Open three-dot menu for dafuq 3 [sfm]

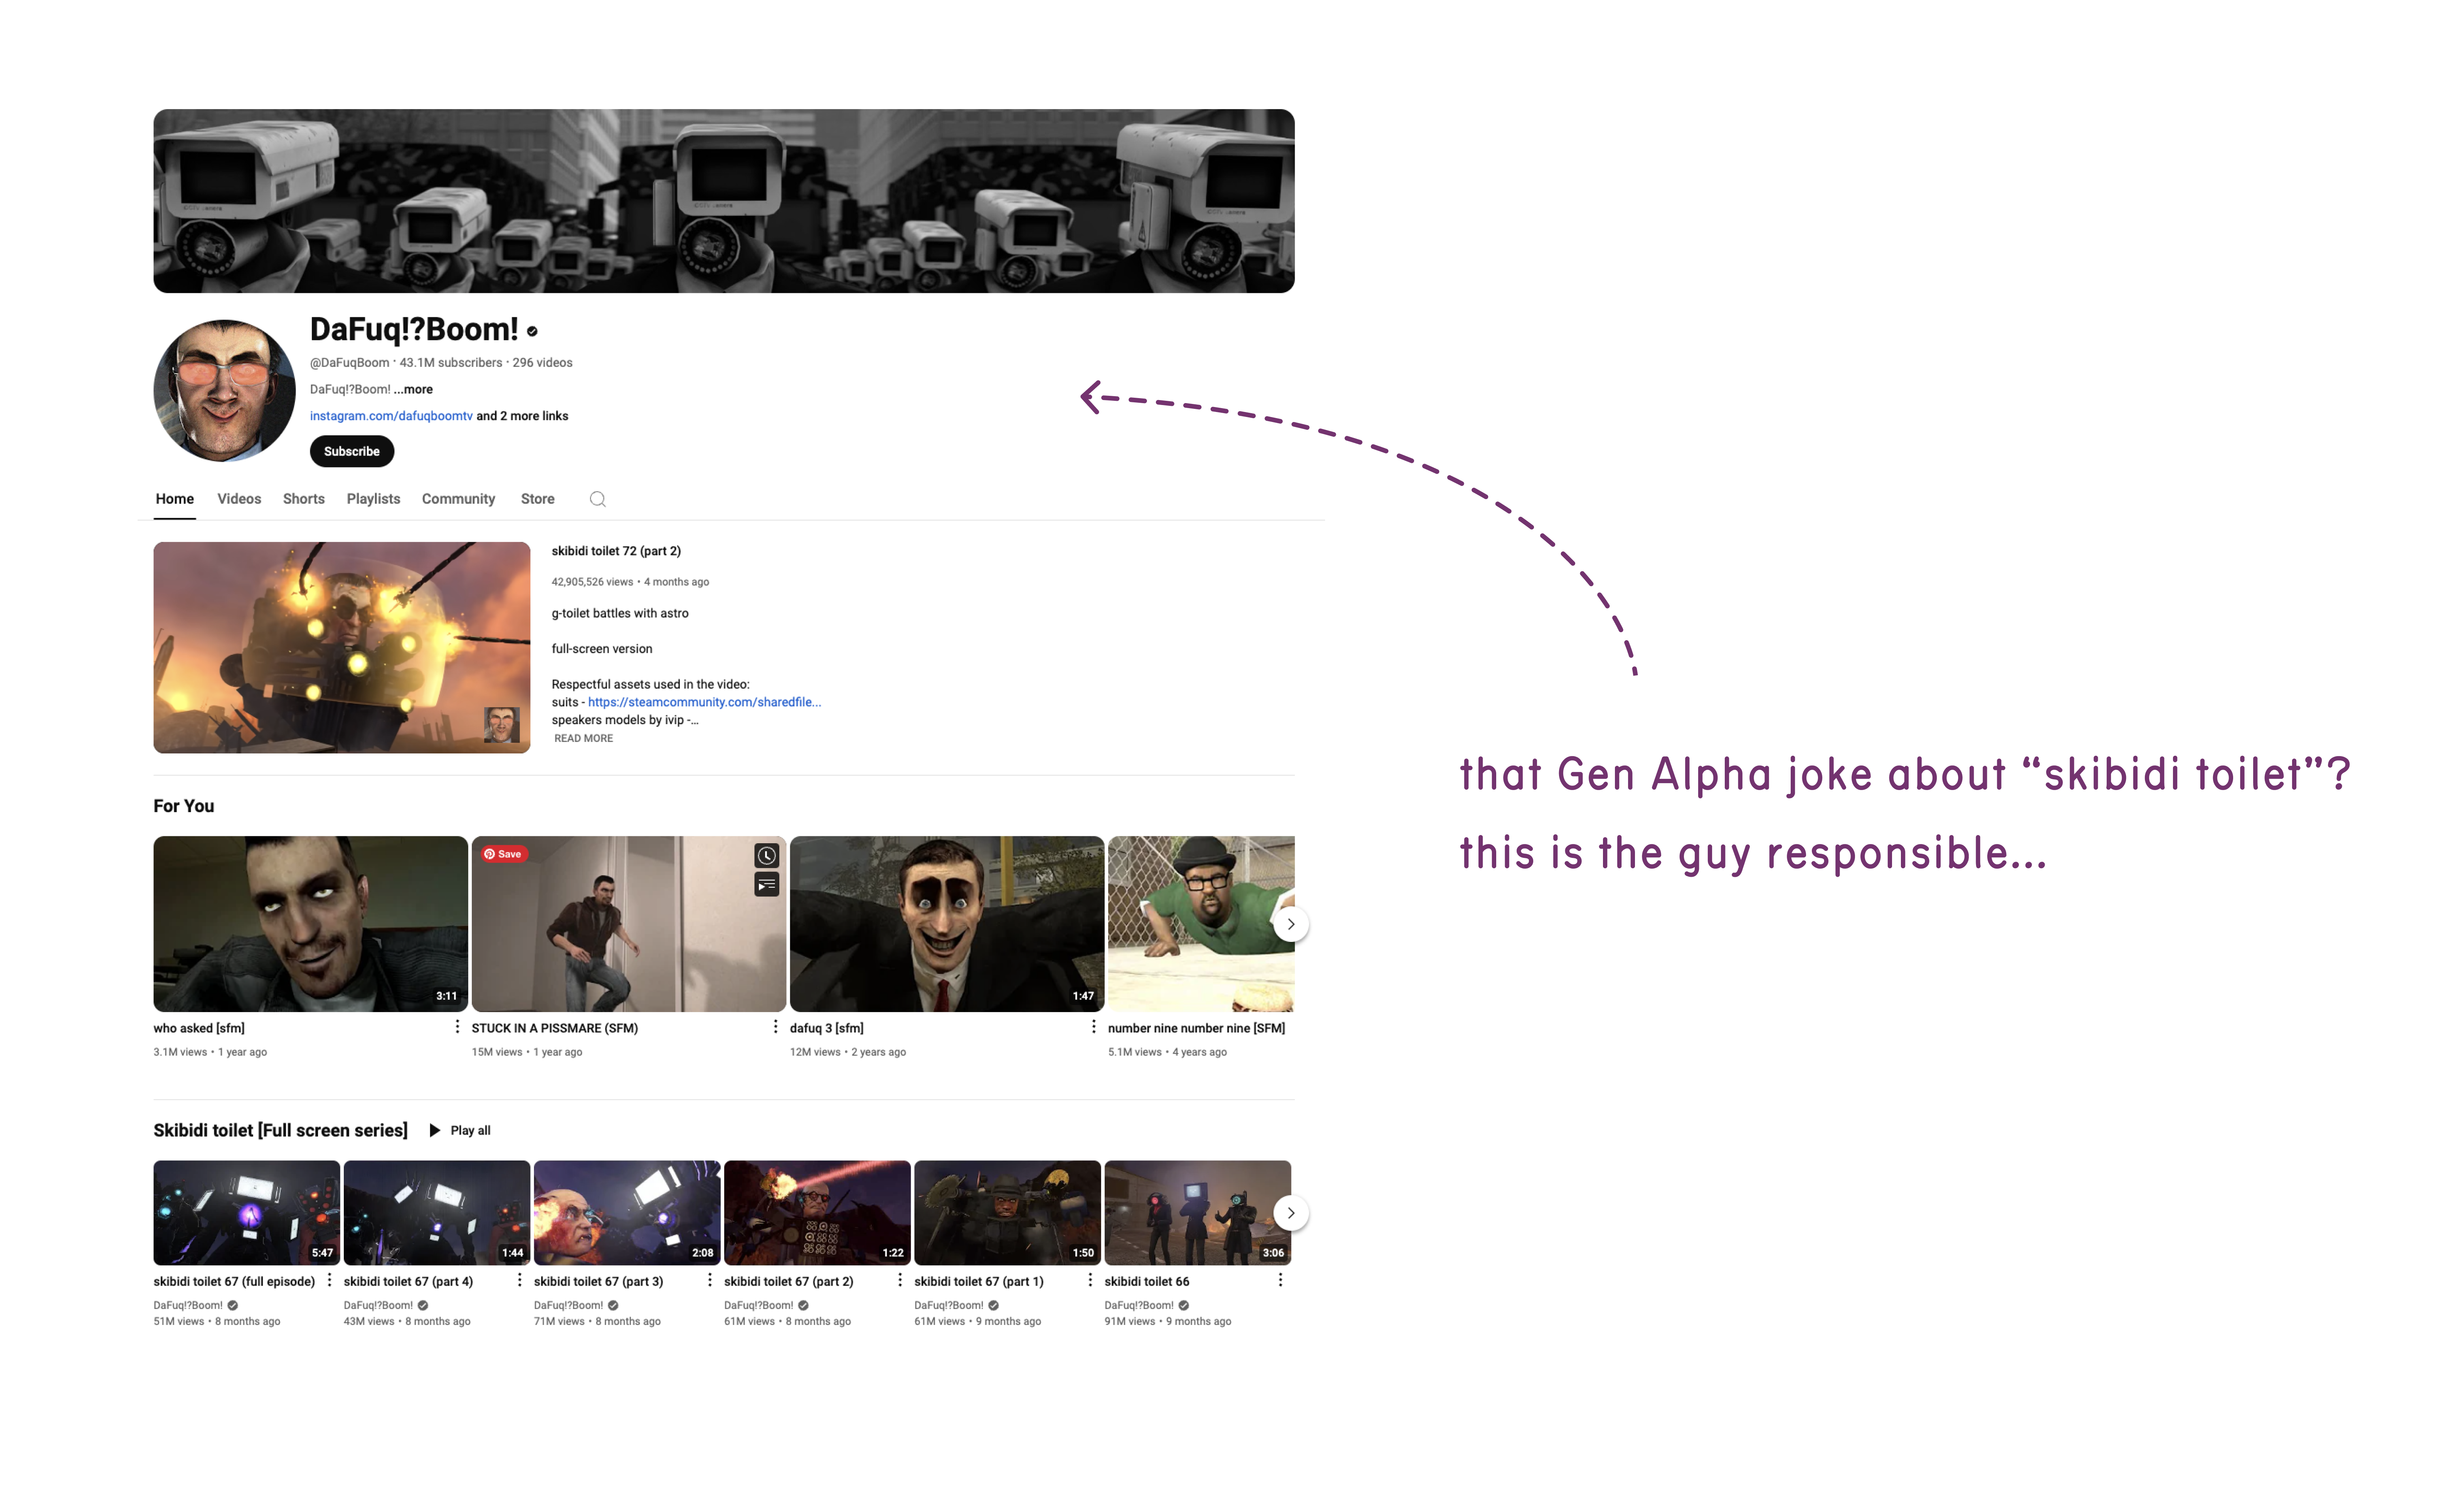tap(1093, 1027)
